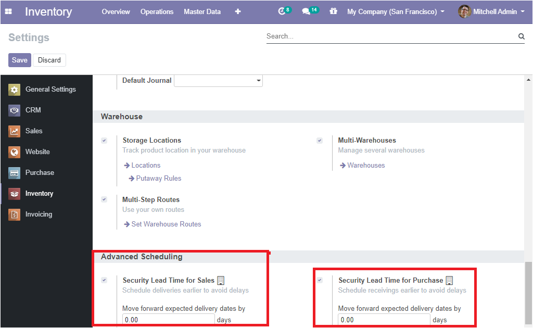The height and width of the screenshot is (328, 533).
Task: Click arrow icon before Putaway Rules
Action: pos(132,179)
